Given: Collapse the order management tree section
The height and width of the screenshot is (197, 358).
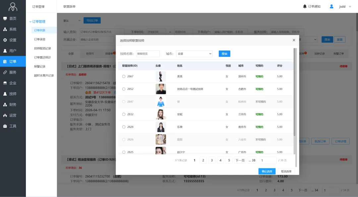Looking at the screenshot, I should 30,21.
